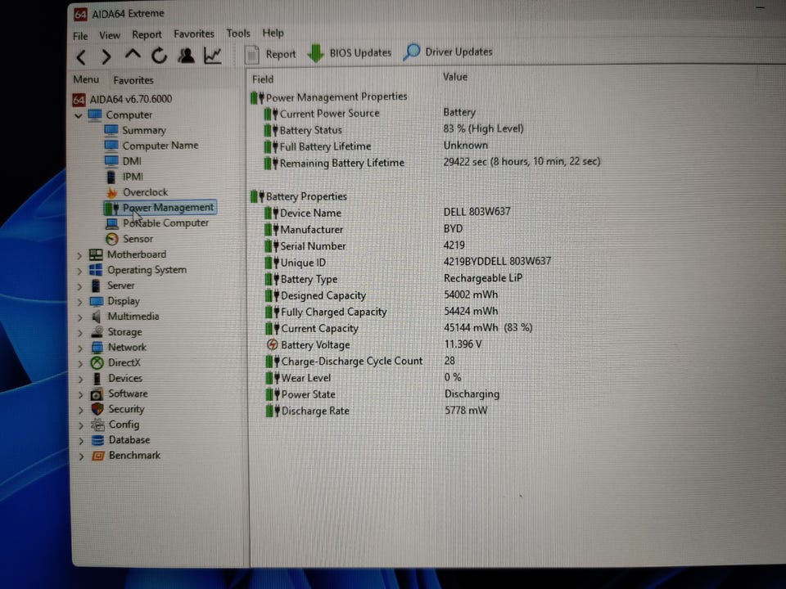Collapse the Computer tree node

click(x=79, y=115)
